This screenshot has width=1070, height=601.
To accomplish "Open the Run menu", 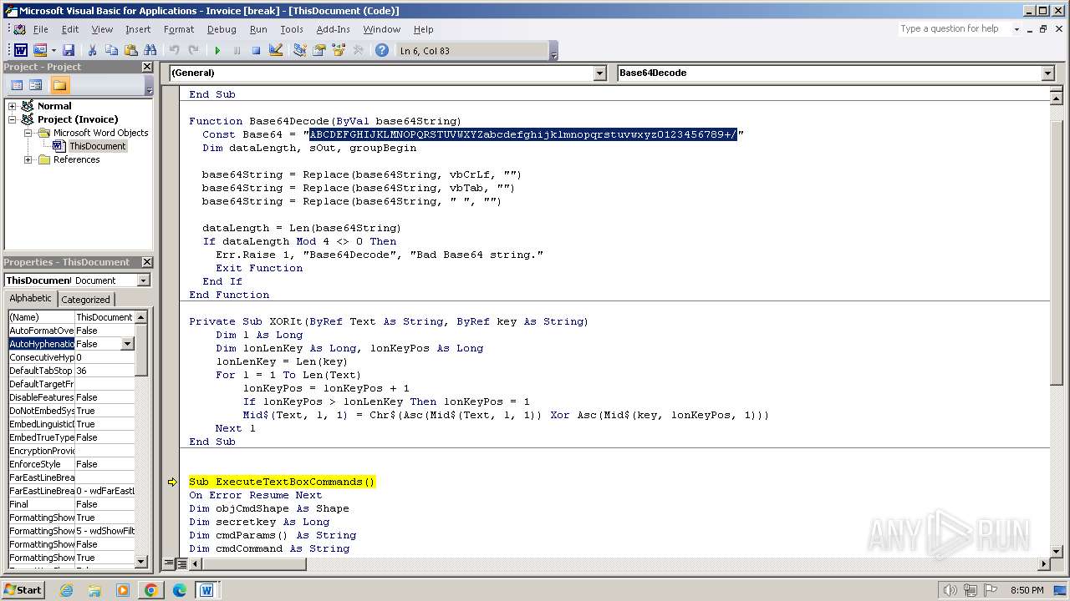I will (x=258, y=29).
